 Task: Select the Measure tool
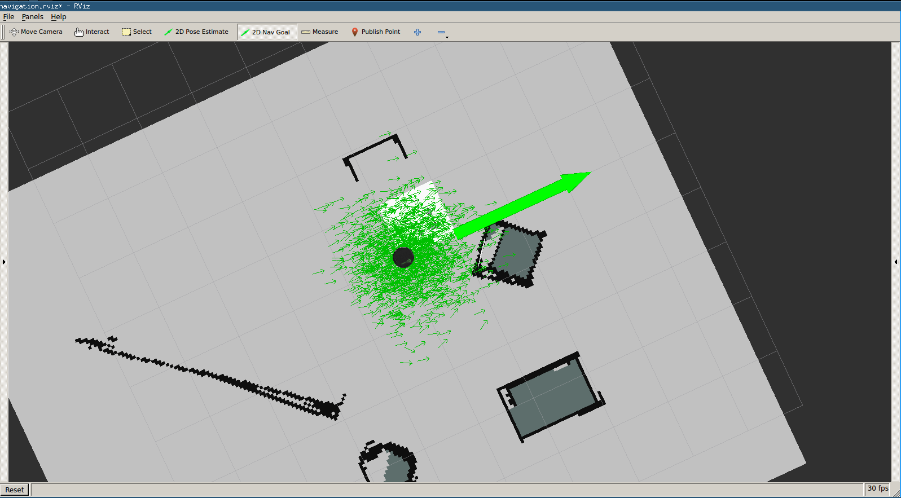pos(320,32)
